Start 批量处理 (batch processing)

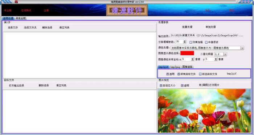[x=187, y=27]
